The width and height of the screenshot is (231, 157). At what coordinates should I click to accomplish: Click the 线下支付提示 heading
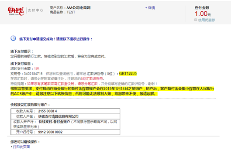(x=22, y=51)
